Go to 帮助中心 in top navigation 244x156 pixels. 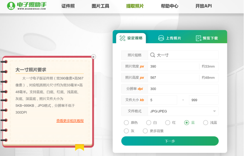pyautogui.click(x=169, y=6)
